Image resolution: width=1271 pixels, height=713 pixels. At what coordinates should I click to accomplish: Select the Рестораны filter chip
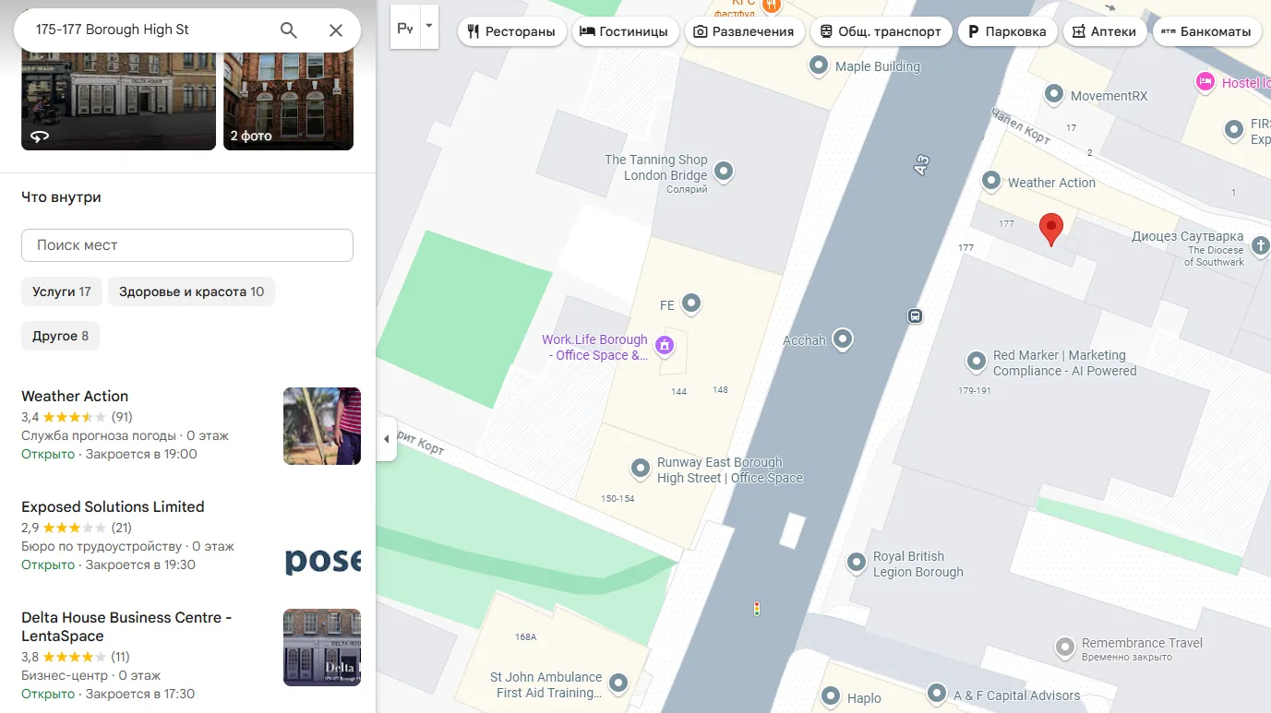512,31
